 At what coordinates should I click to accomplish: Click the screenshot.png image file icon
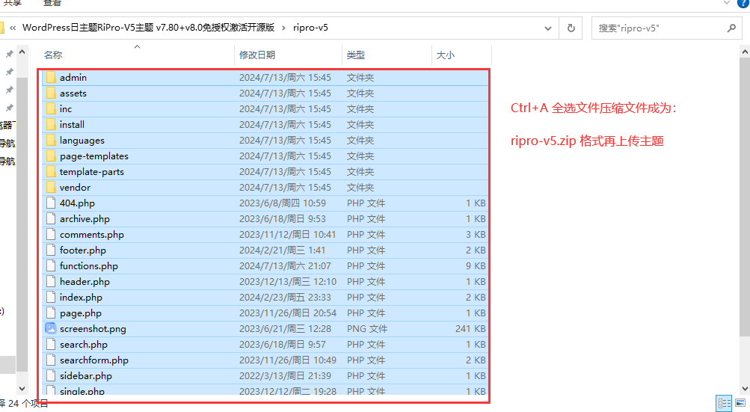pos(51,328)
